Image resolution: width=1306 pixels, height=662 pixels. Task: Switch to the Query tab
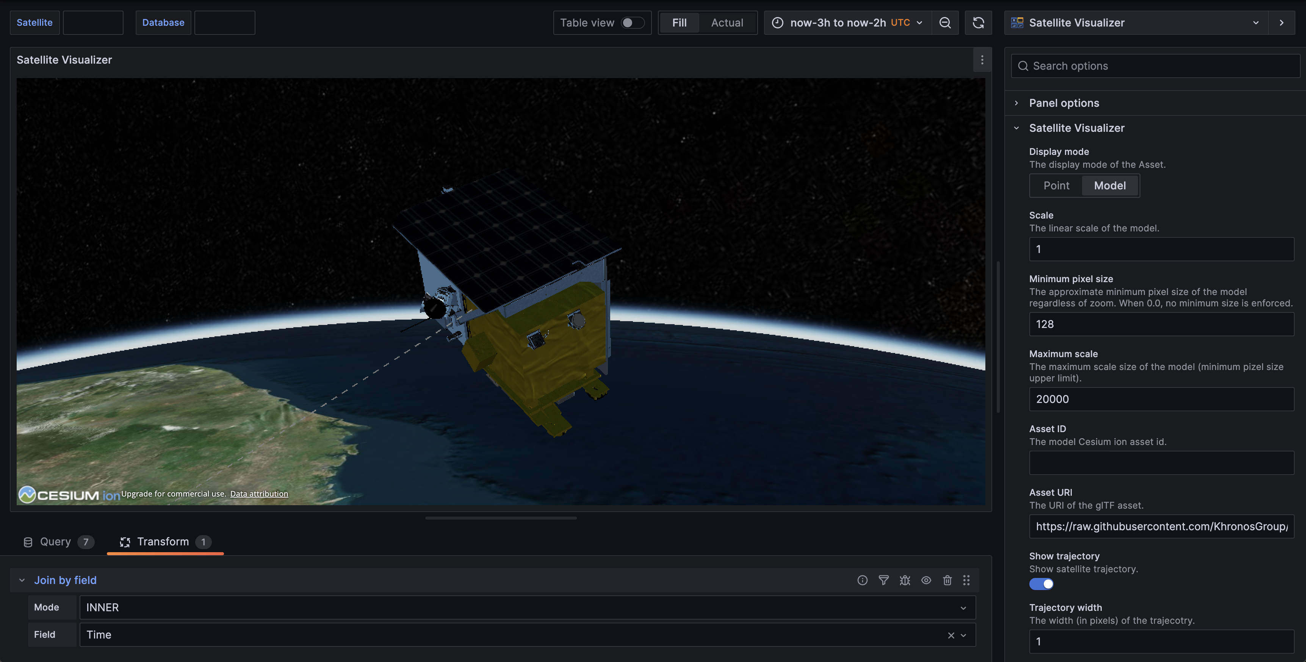coord(56,542)
